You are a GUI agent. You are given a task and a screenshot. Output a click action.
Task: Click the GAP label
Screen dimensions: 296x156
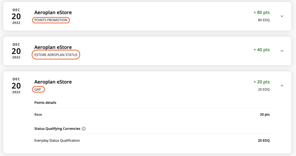click(x=38, y=90)
